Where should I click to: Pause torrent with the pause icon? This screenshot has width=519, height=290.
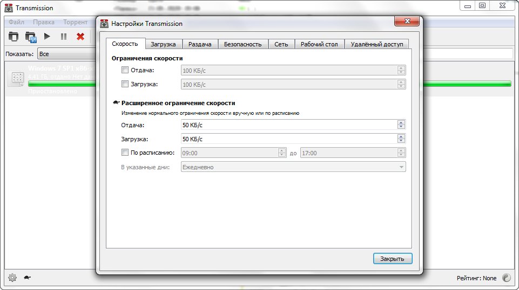click(64, 36)
